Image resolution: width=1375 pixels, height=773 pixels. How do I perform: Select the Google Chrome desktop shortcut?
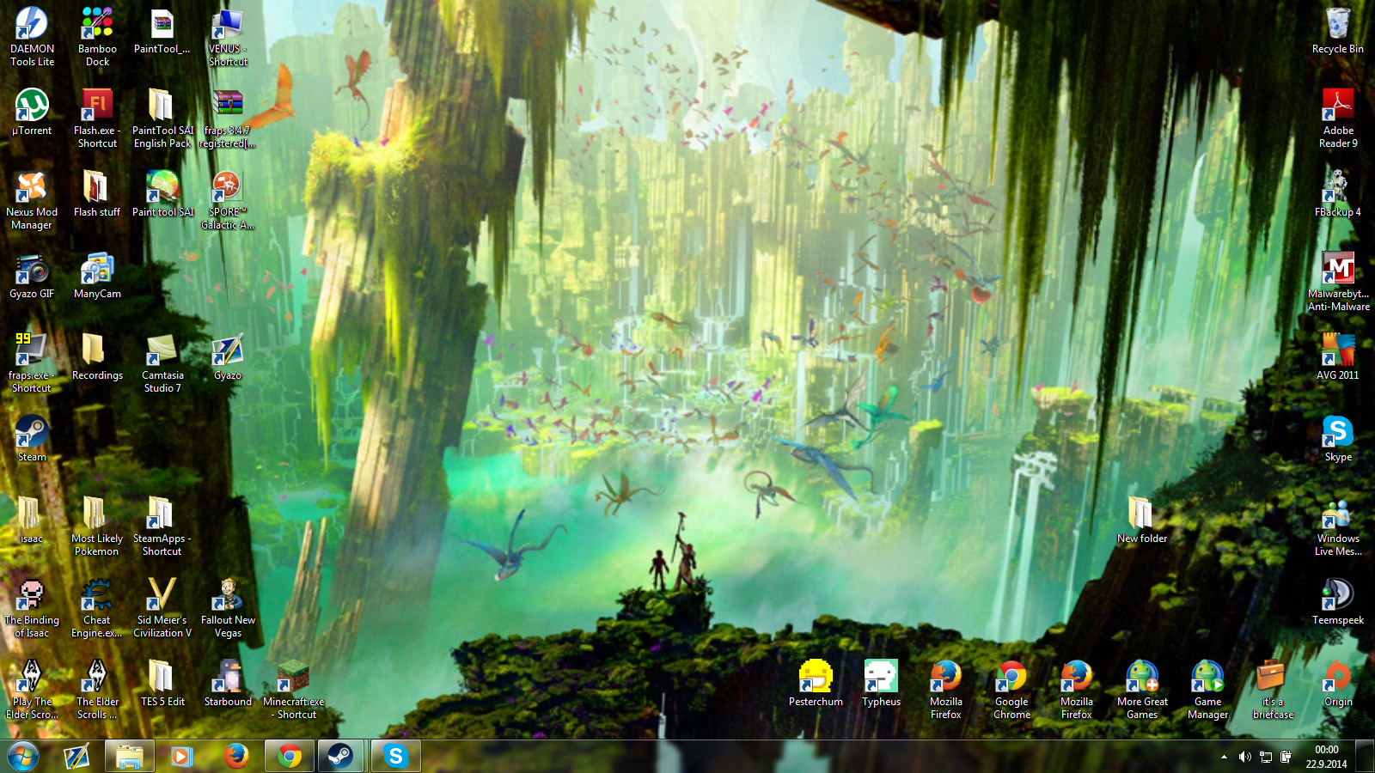[1011, 691]
